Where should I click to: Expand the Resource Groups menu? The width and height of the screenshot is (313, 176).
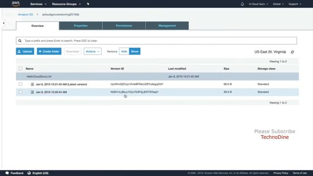coord(67,4)
